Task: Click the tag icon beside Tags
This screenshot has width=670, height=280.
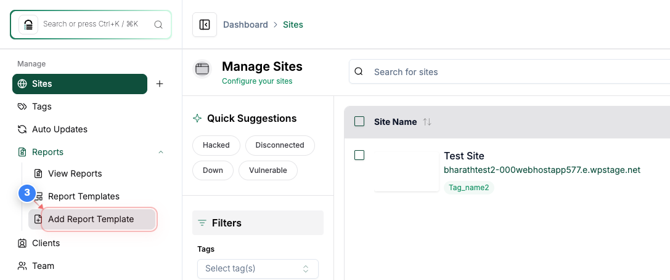Action: 22,106
